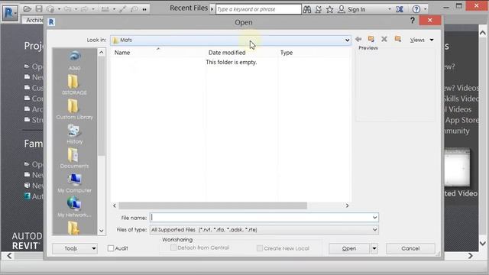Expand the File name dropdown arrow
This screenshot has height=275, width=489.
click(x=374, y=218)
